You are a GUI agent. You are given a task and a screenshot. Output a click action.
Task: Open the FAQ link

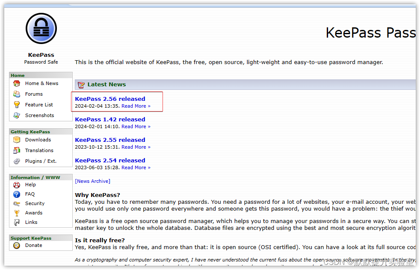(x=30, y=194)
